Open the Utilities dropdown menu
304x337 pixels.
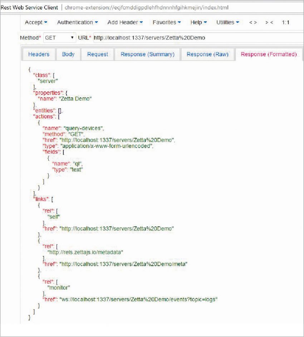pos(227,22)
